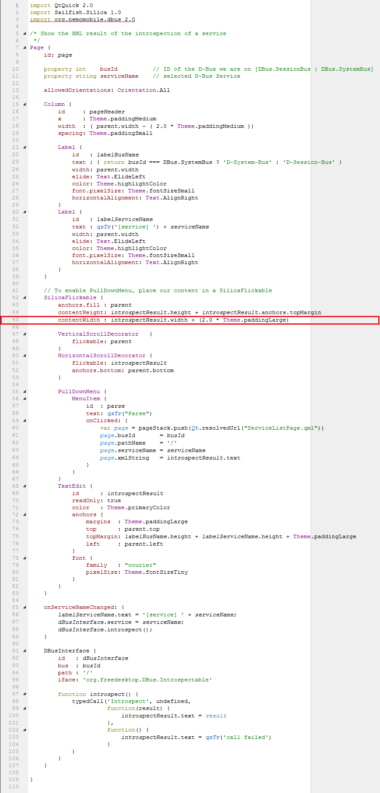Click line number 1 in the gutter
Screen dimensions: 380x793
[x=17, y=5]
